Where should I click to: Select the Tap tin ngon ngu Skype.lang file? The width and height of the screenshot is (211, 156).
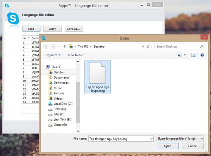pos(97,77)
